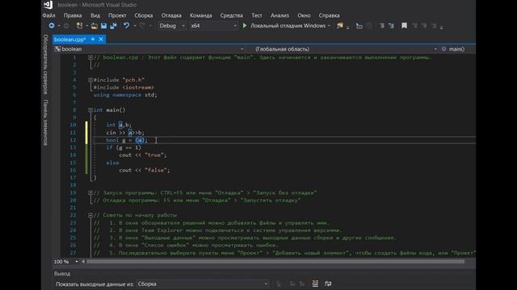Open the Сборка menu
The height and width of the screenshot is (290, 517).
pos(144,15)
